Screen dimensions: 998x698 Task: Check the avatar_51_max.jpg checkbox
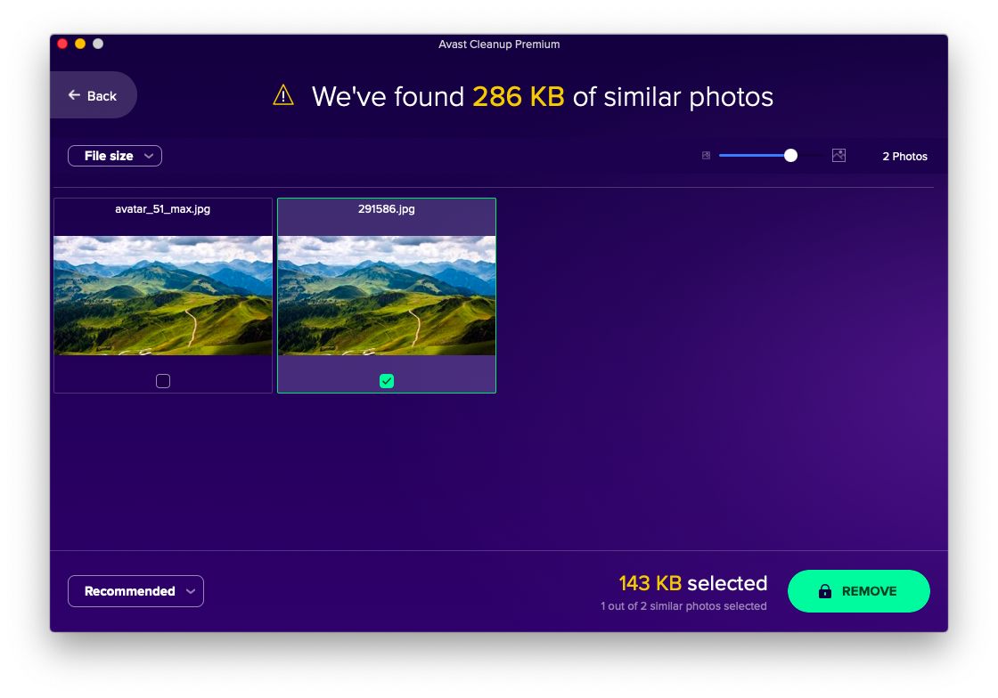pyautogui.click(x=163, y=381)
